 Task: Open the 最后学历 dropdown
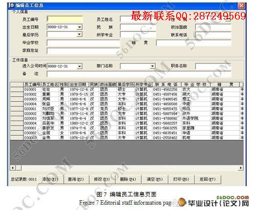79,34
